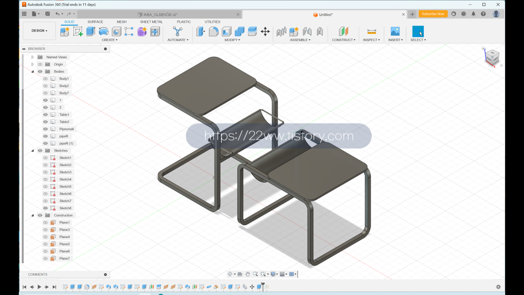Click the timeline Play button
Viewport: 524px width, 295px height.
tap(39, 287)
